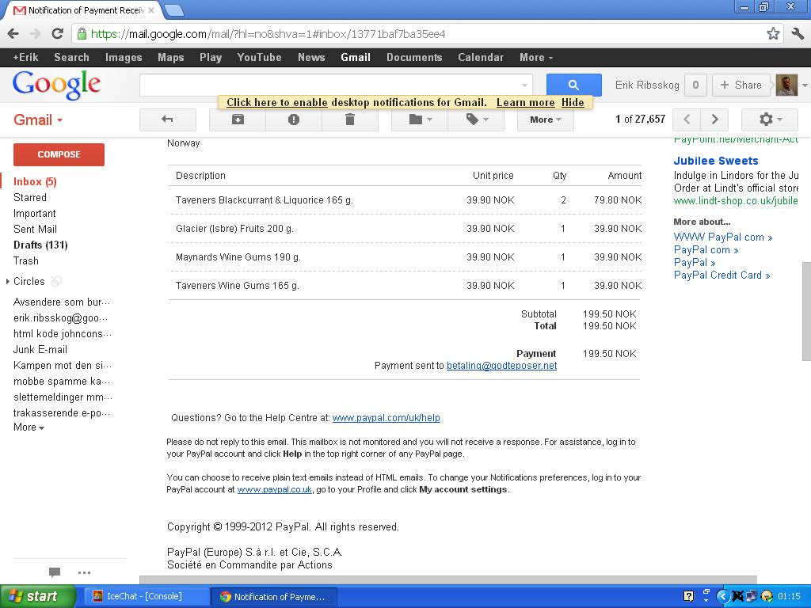Click the help question-mark tray icon
The image size is (811, 608).
[688, 596]
